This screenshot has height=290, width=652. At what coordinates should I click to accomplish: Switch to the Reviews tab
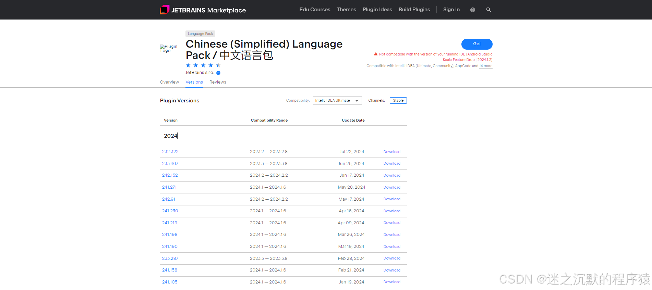tap(218, 82)
